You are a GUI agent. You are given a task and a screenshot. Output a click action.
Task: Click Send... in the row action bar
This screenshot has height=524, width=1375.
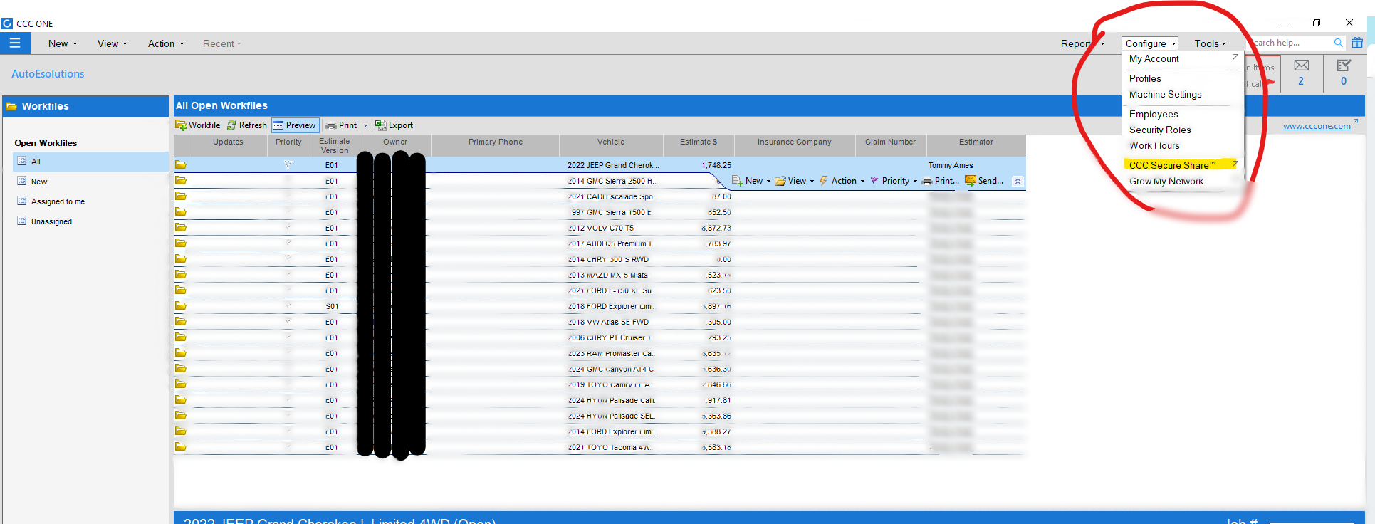[984, 181]
